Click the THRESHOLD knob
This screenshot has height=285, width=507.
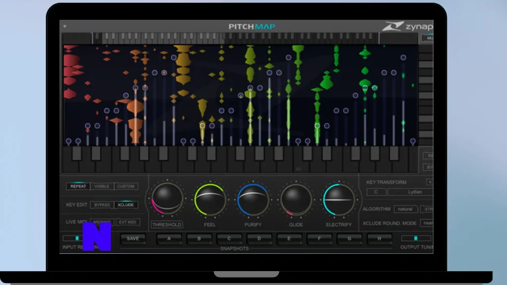(167, 199)
